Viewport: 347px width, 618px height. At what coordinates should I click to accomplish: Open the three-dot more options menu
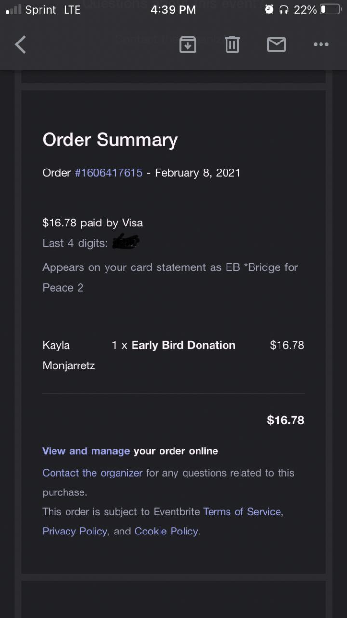(x=320, y=45)
